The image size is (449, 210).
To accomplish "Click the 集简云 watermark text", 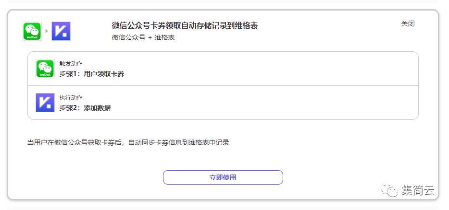I will (418, 190).
